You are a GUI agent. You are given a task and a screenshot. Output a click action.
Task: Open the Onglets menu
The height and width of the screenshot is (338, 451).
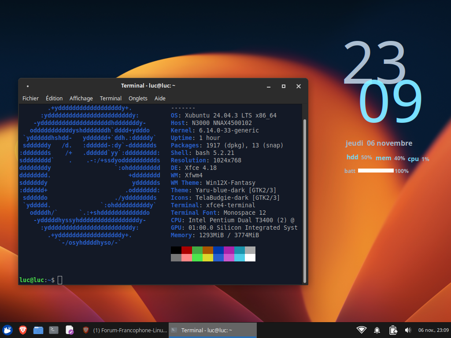coord(138,99)
